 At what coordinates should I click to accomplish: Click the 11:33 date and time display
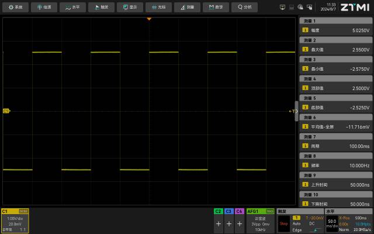[x=328, y=7]
